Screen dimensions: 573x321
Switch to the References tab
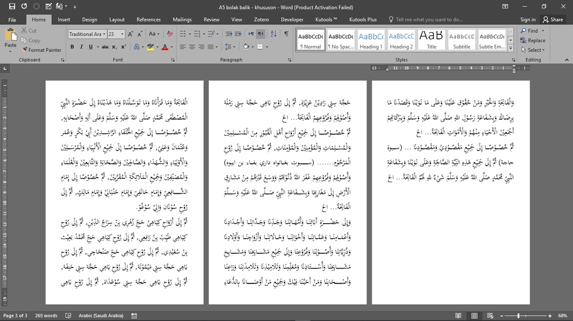[148, 19]
